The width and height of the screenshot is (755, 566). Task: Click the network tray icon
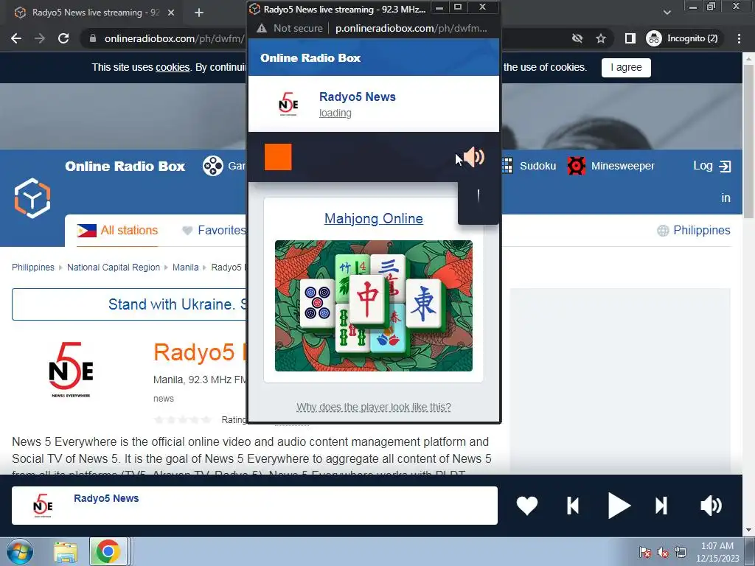tap(680, 552)
